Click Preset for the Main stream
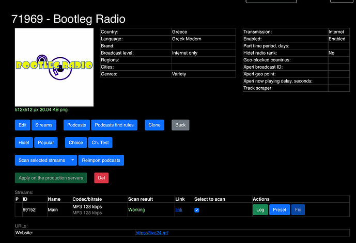 coord(279,210)
